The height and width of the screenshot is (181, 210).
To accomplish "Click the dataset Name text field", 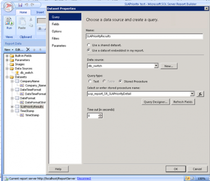I will [x=144, y=36].
